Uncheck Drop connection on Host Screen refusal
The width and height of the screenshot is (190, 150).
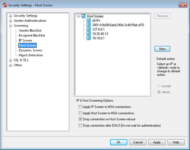[x=80, y=119]
